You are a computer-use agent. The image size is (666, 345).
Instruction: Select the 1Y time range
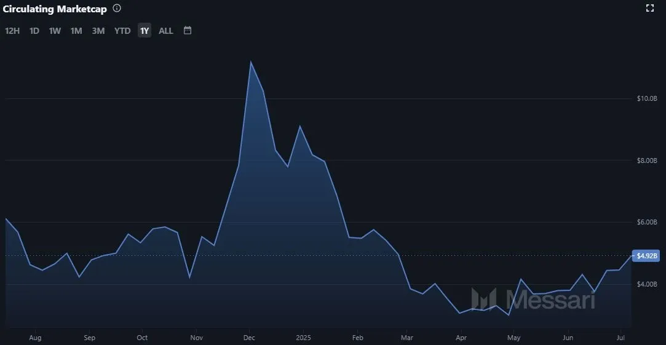pos(145,31)
